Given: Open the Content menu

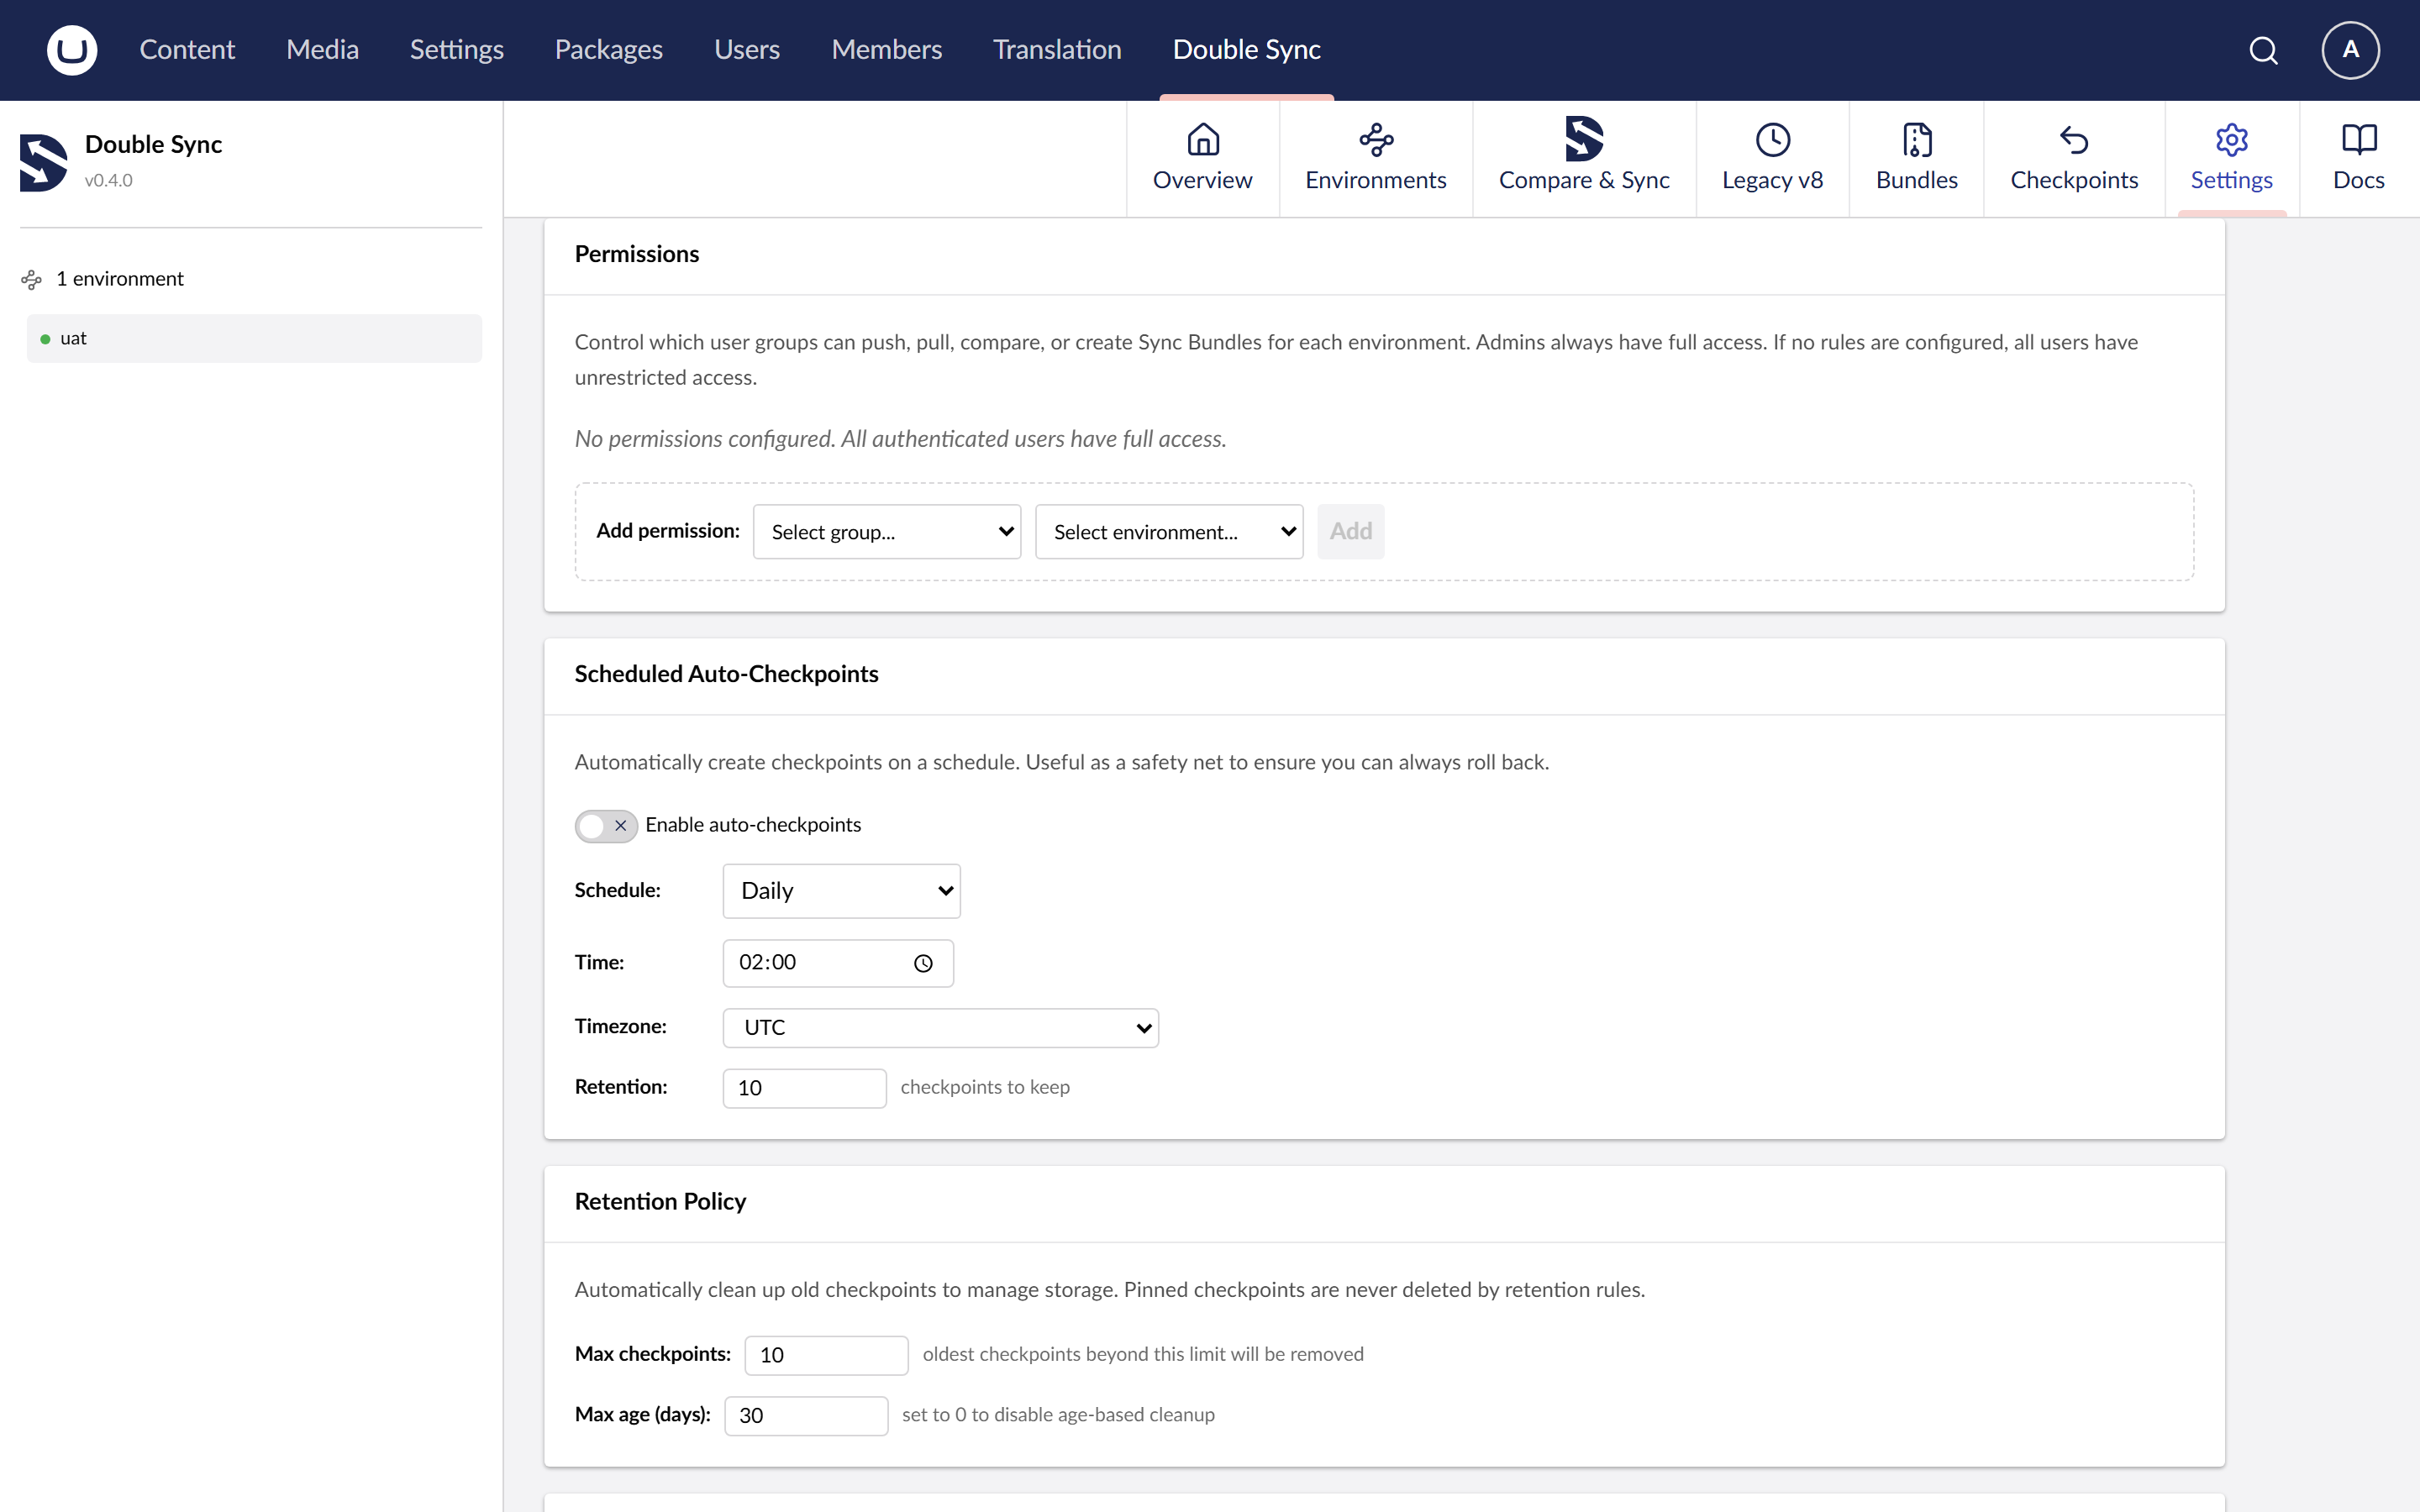Looking at the screenshot, I should [x=187, y=50].
